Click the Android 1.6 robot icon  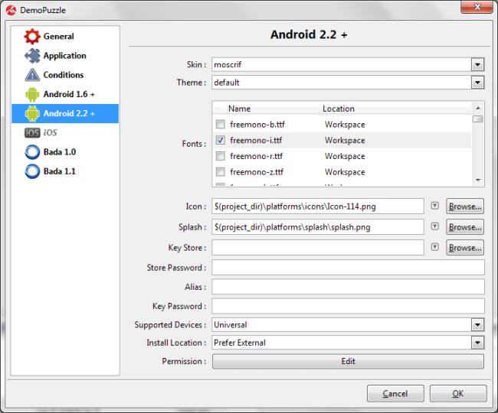pyautogui.click(x=32, y=94)
